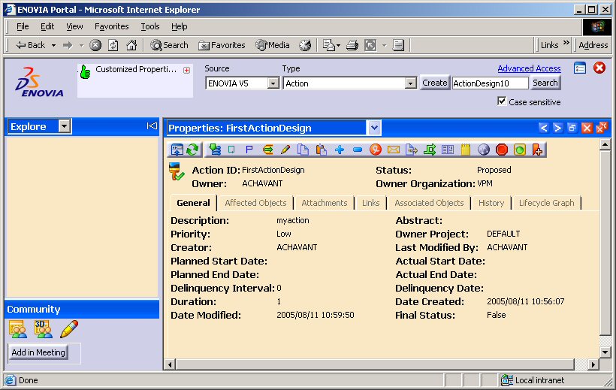The height and width of the screenshot is (390, 616).
Task: Open the Type Action dropdown
Action: [410, 83]
